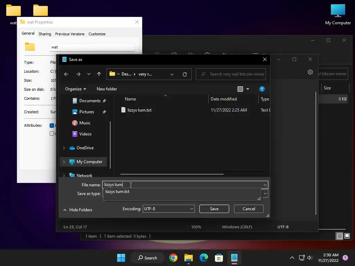
Task: Toggle Read-only checkbox in wat Properties
Action: pyautogui.click(x=52, y=125)
